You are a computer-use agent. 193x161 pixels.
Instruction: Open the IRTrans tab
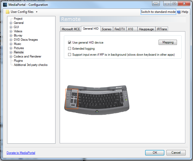tap(162, 29)
